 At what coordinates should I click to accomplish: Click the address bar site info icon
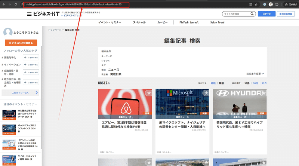pyautogui.click(x=23, y=4)
